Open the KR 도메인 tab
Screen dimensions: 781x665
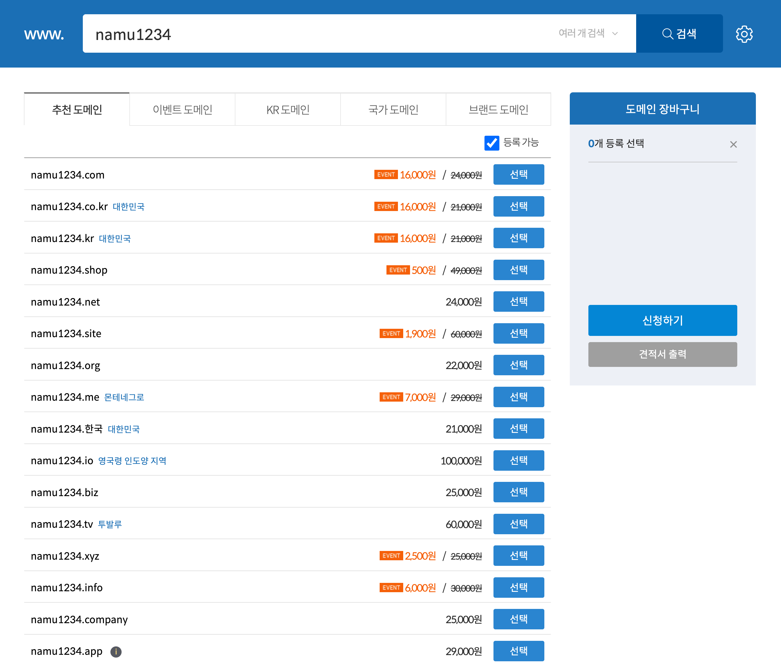tap(288, 110)
